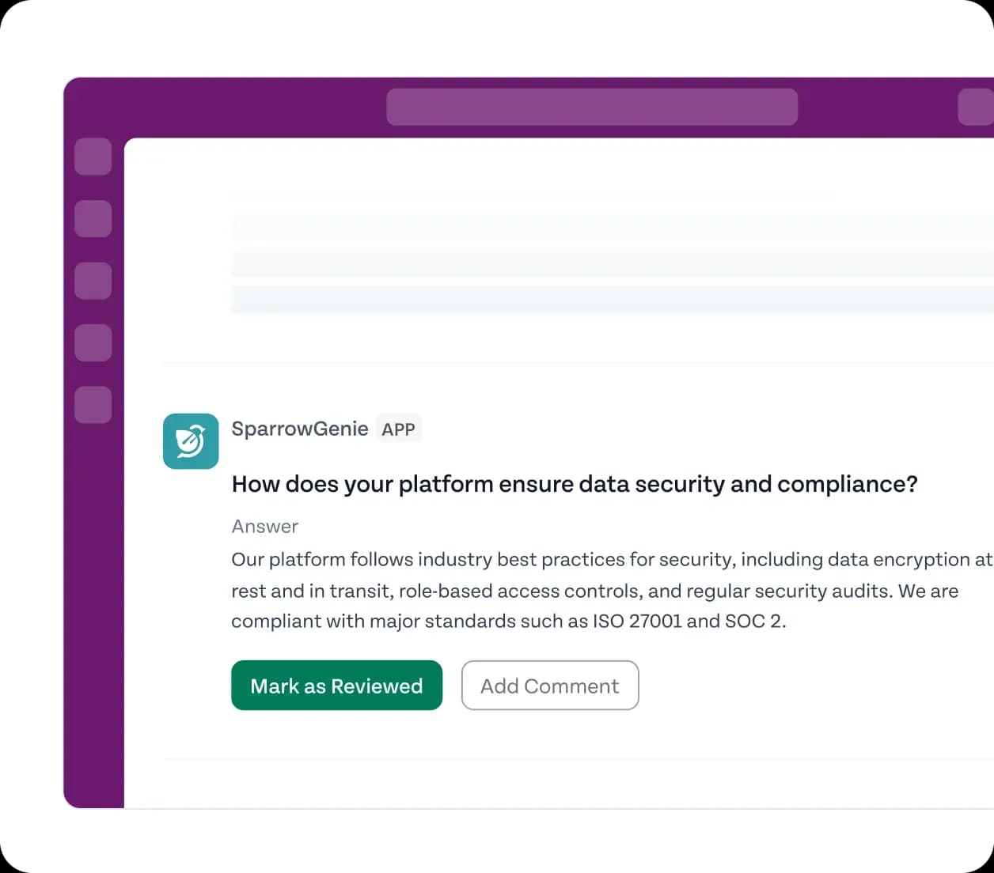
Task: Click the Add Comment button
Action: 550,686
